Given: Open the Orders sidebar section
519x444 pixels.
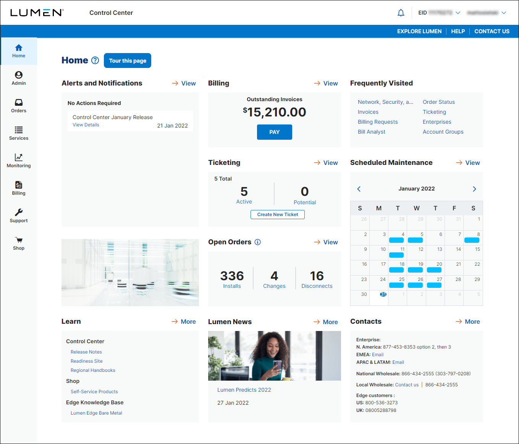Looking at the screenshot, I should tap(19, 106).
